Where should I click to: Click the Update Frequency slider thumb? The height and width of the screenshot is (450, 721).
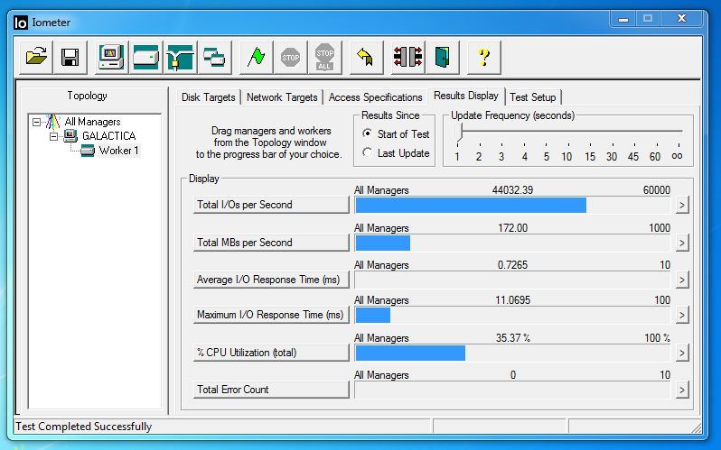[457, 133]
